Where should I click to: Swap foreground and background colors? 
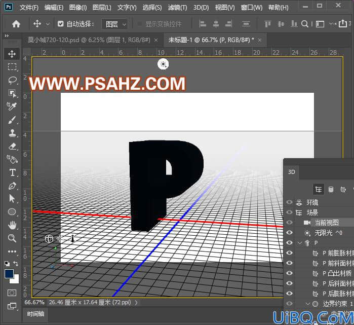(16, 264)
